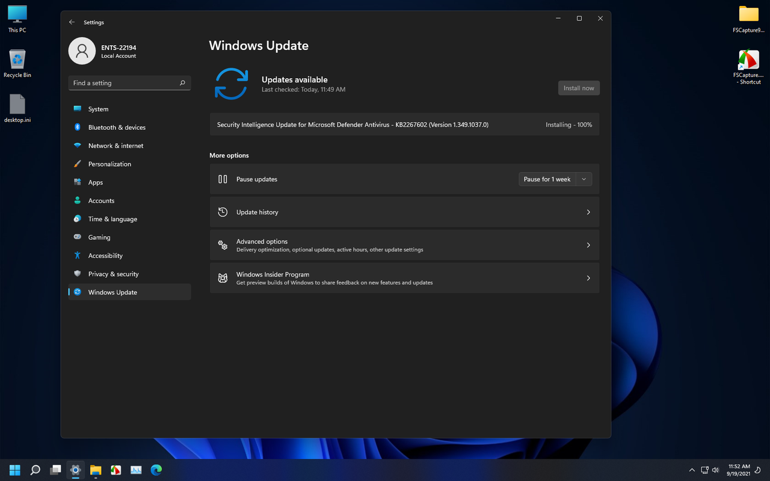Launch Microsoft Edge from taskbar
The height and width of the screenshot is (481, 770).
point(156,470)
